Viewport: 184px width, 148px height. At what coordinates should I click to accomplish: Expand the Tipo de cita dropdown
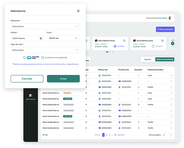[45, 50]
